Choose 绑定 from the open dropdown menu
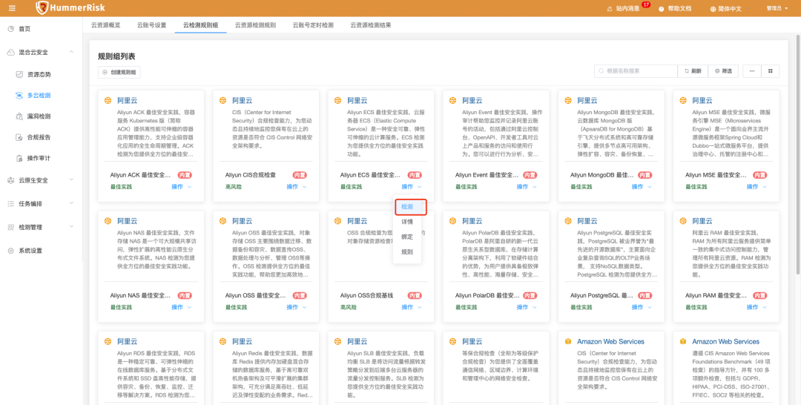 coord(407,237)
